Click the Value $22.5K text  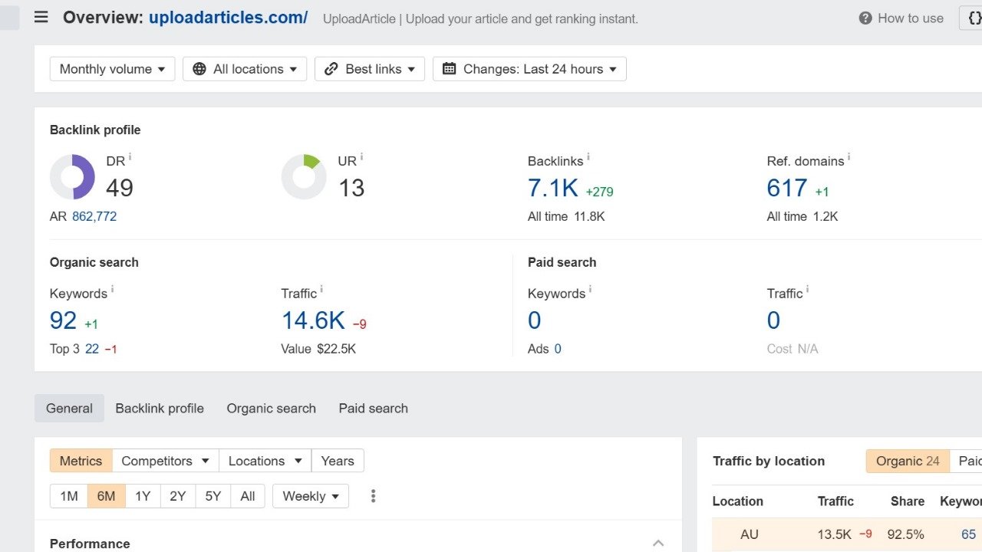coord(318,349)
